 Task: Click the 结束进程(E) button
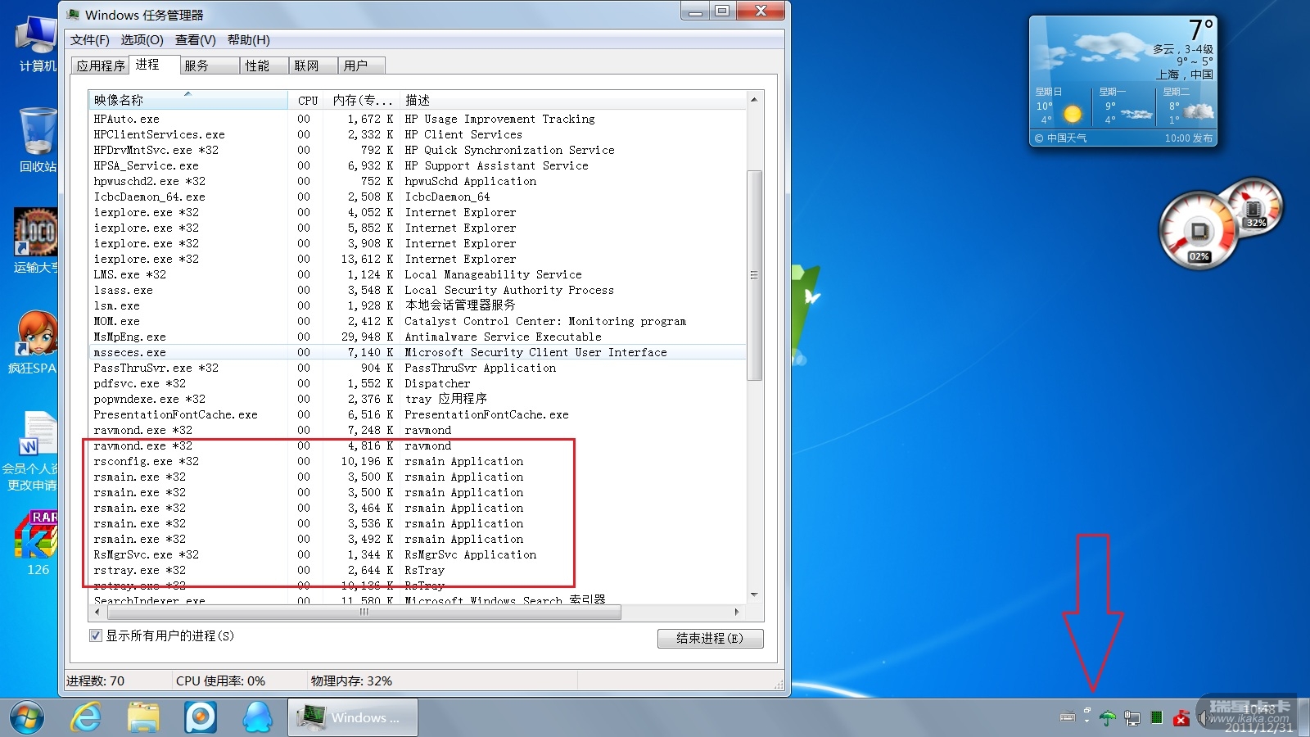(710, 638)
